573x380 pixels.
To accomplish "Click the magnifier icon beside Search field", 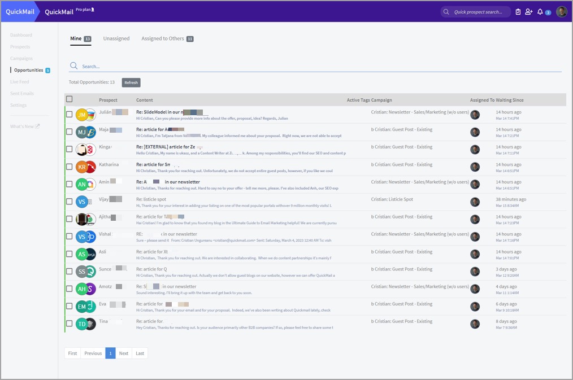I will click(74, 66).
